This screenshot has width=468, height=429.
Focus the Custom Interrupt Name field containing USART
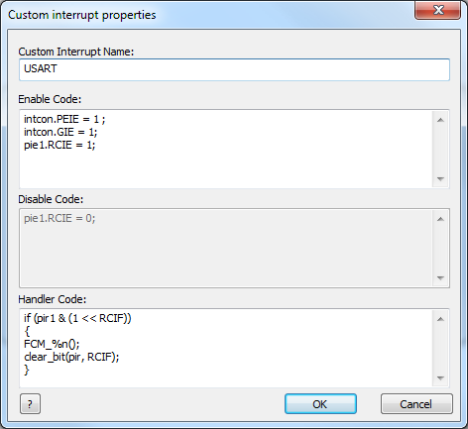234,69
